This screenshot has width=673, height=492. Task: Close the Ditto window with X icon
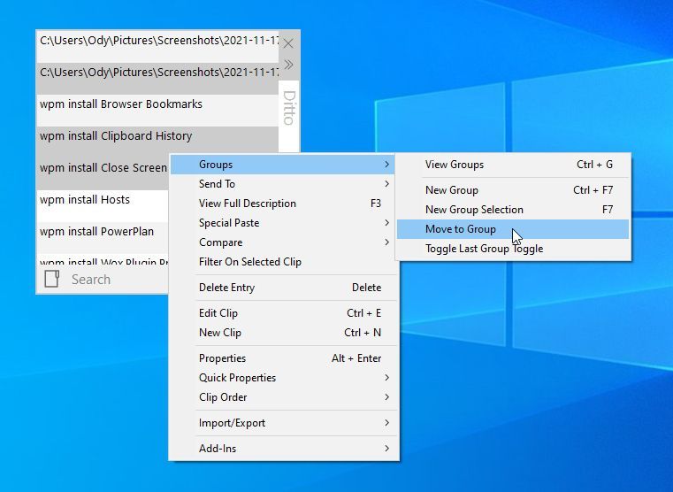click(288, 43)
